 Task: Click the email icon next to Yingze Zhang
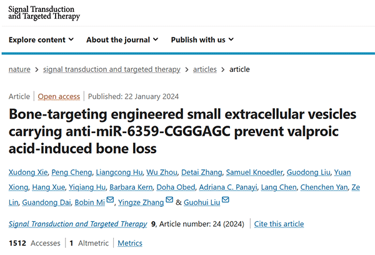(x=169, y=201)
